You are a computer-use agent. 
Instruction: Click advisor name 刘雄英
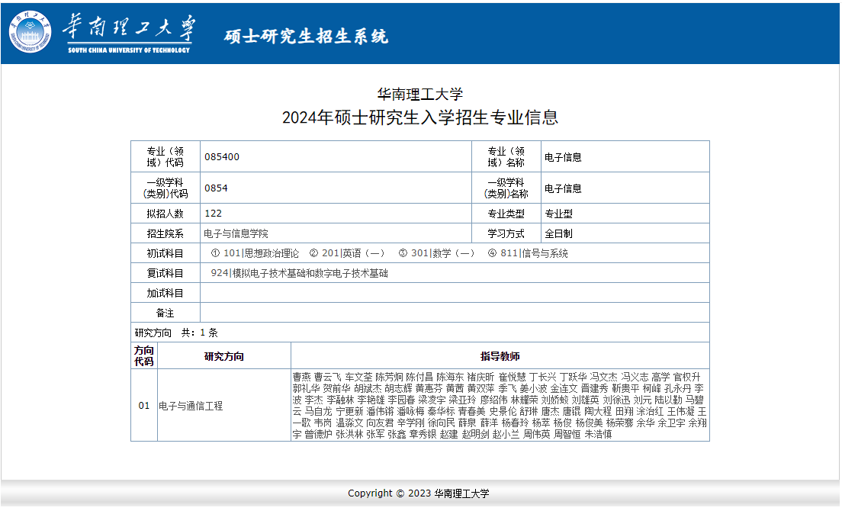[x=585, y=400]
